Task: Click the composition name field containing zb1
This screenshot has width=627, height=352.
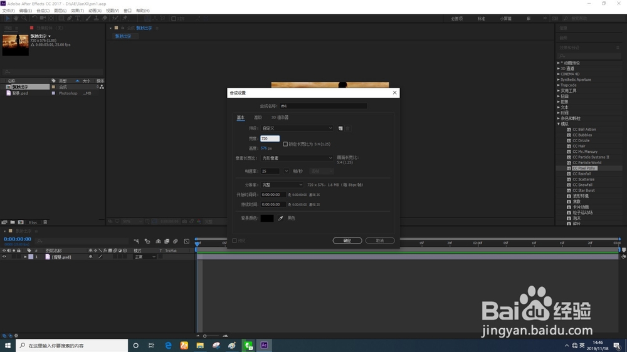Action: pyautogui.click(x=323, y=106)
